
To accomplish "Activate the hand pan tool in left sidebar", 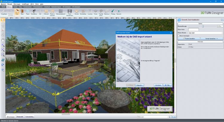I will click(3, 40).
